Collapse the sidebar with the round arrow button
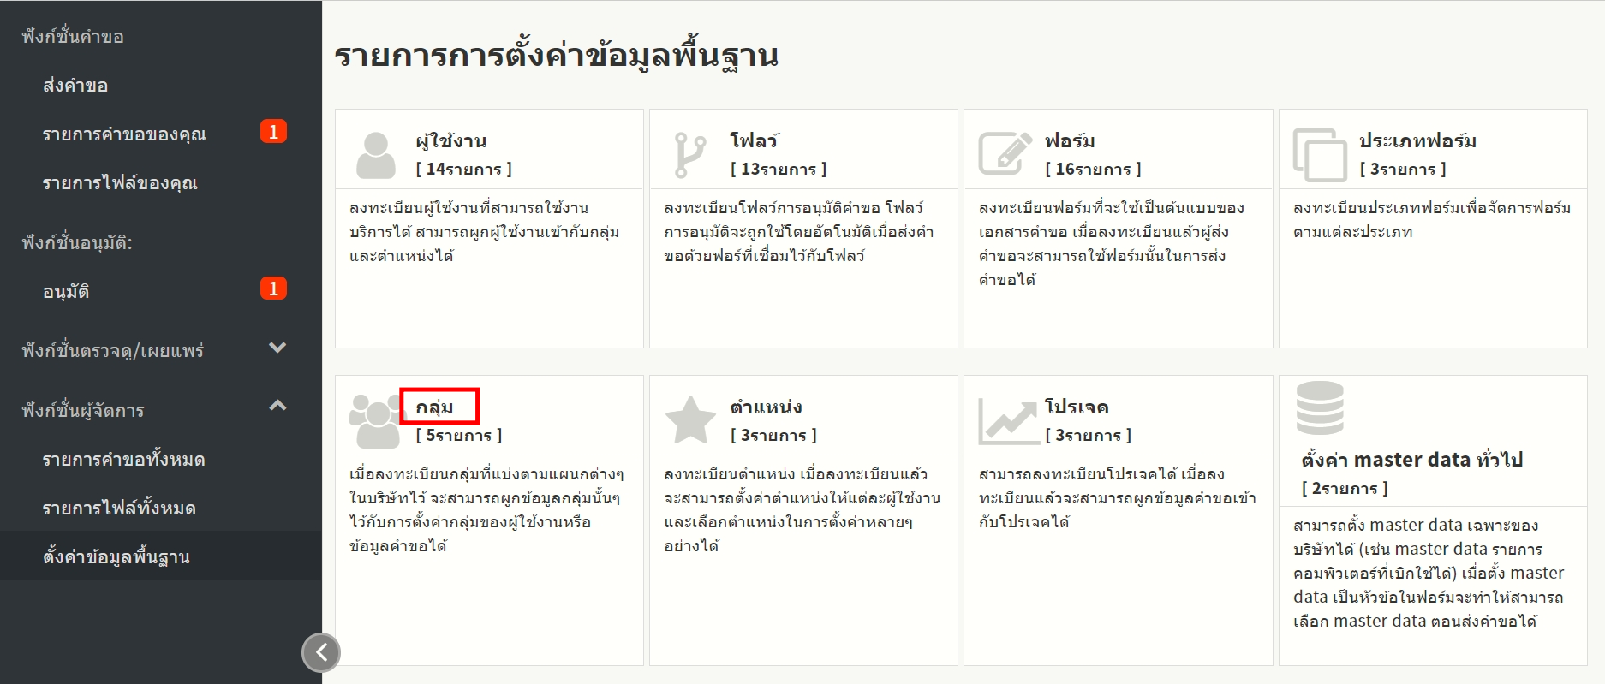 pyautogui.click(x=321, y=652)
